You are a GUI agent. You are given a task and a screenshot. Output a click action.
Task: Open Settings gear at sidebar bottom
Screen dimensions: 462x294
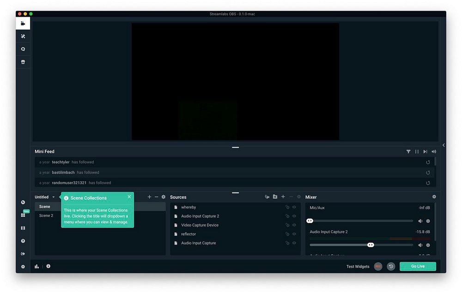click(x=23, y=267)
